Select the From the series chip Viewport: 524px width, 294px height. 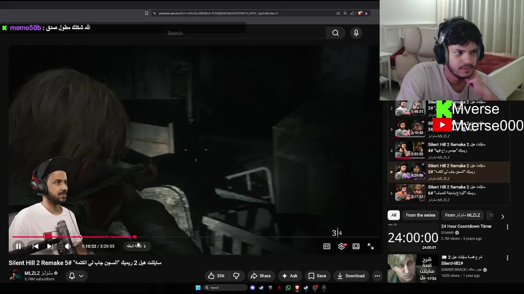(420, 215)
